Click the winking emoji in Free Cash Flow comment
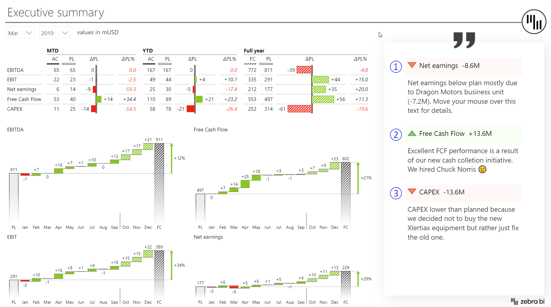551x307 pixels. (482, 170)
